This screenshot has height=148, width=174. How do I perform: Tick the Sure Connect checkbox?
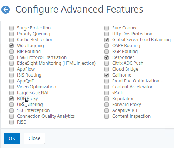pos(107,28)
